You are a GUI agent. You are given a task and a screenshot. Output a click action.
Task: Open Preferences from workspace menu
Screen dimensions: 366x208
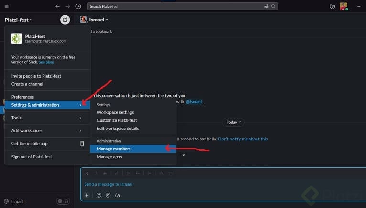[47, 97]
